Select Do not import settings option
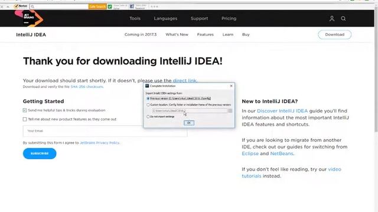 [148, 117]
